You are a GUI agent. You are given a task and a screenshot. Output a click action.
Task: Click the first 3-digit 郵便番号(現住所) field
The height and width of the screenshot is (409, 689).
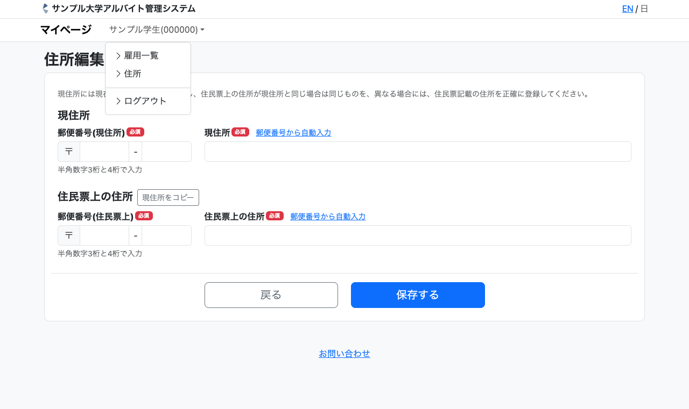point(104,152)
